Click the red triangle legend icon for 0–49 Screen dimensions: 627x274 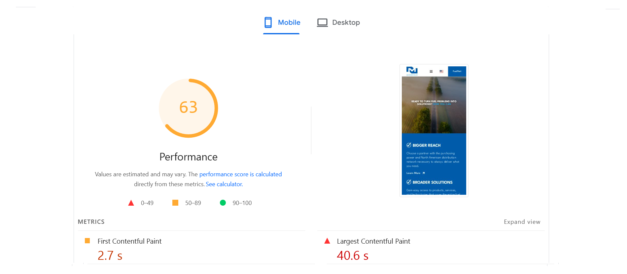click(131, 203)
